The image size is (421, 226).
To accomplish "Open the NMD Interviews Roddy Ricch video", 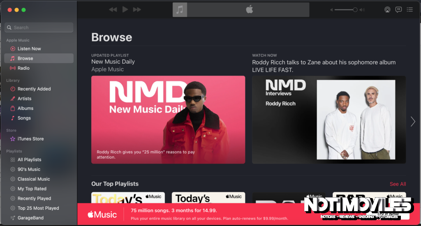I will [x=329, y=120].
